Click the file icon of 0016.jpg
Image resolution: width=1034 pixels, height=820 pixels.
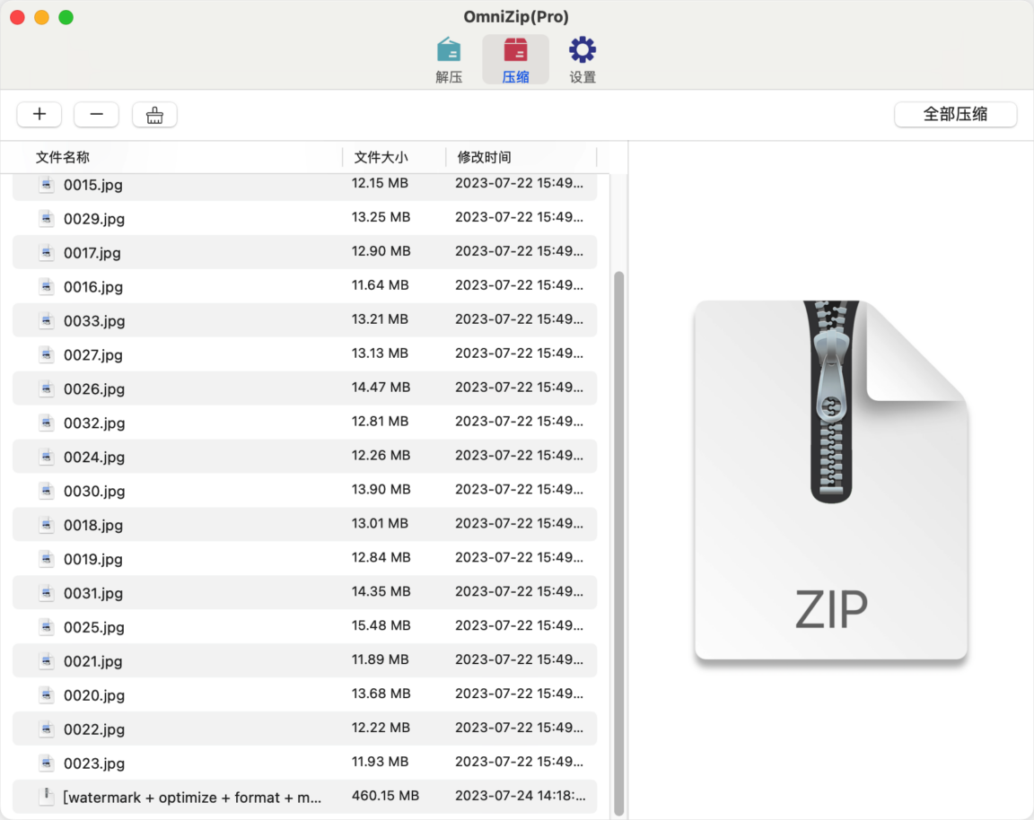tap(46, 287)
